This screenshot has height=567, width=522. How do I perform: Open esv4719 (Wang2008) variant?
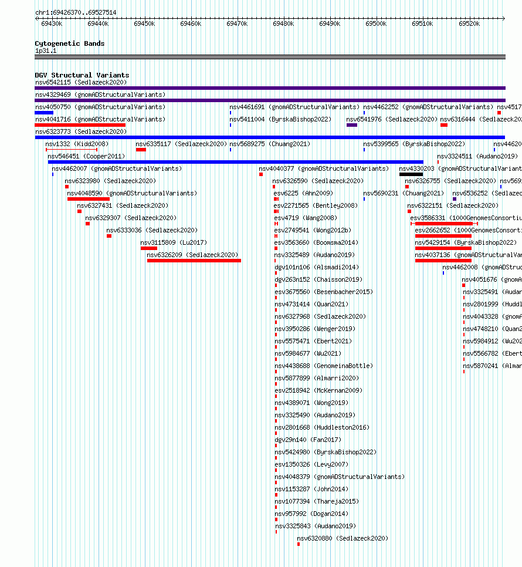(306, 218)
